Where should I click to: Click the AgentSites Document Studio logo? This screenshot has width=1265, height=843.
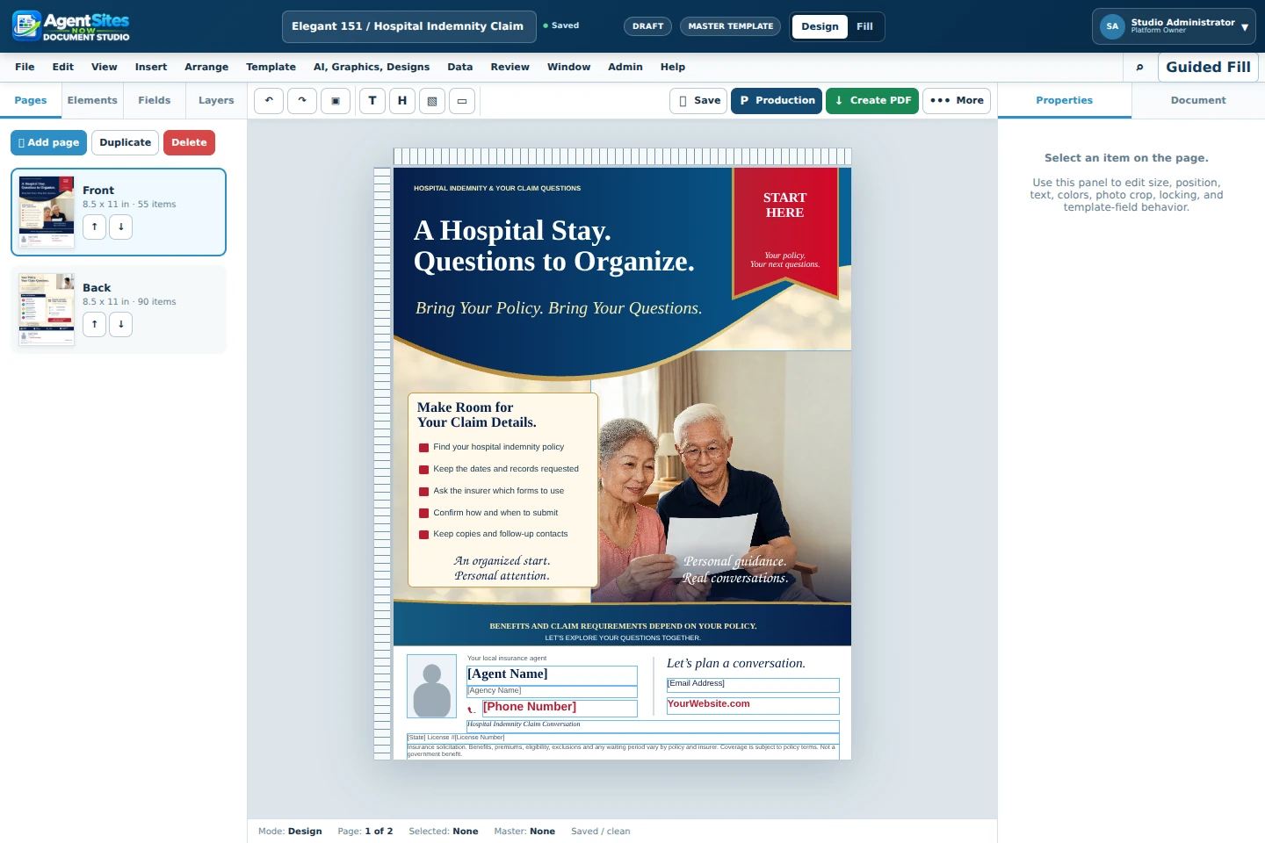[x=71, y=26]
